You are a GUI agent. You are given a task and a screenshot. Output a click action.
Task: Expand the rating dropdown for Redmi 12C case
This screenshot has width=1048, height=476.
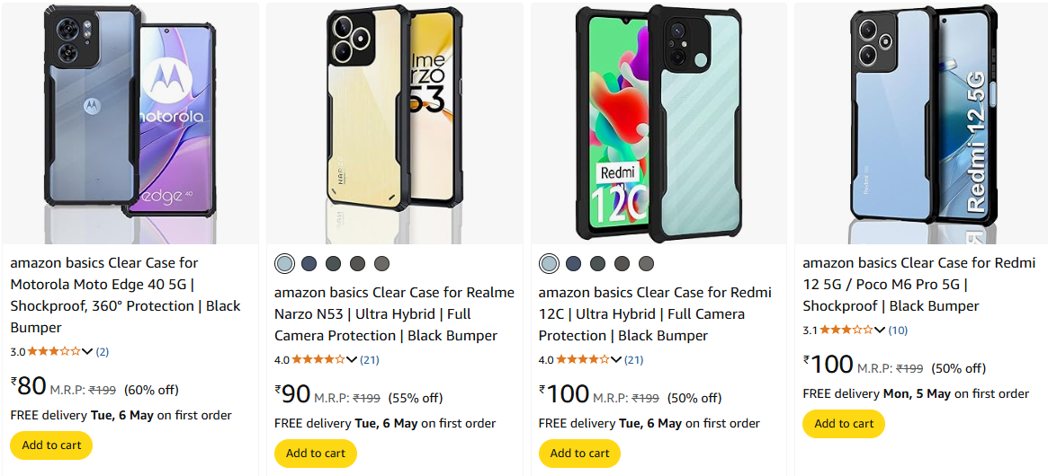(616, 360)
